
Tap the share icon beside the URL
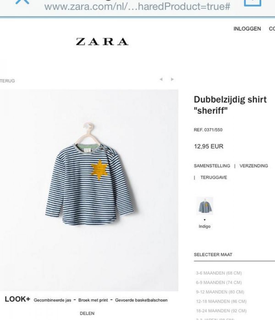[x=252, y=3]
